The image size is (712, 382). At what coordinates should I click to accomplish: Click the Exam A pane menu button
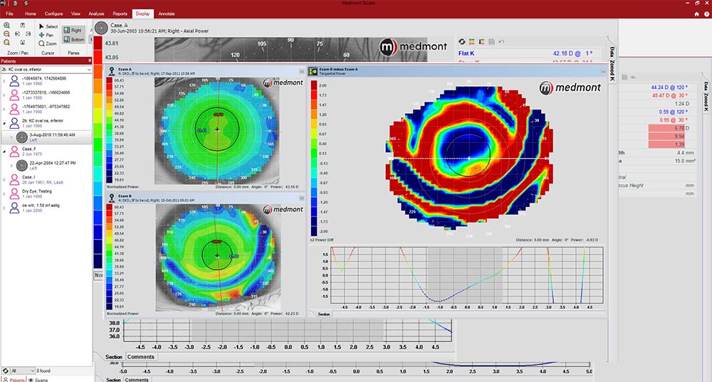pyautogui.click(x=301, y=71)
